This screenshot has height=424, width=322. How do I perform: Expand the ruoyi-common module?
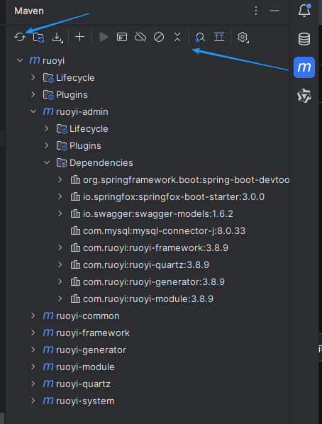pos(33,316)
